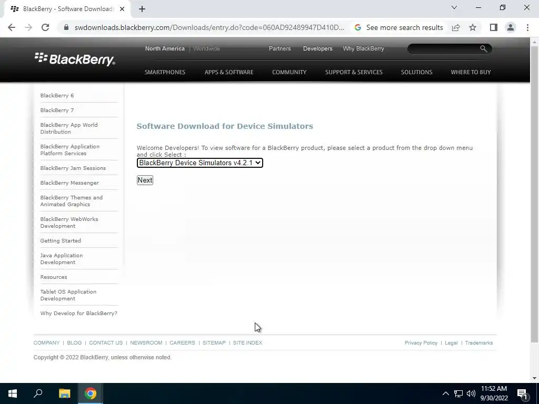
Task: Open BlackBerry Jam Sessions link
Action: 73,168
